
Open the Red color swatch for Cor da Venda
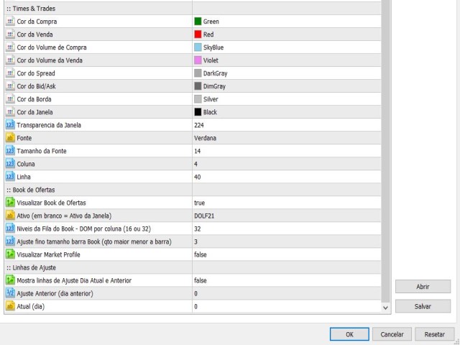point(198,34)
